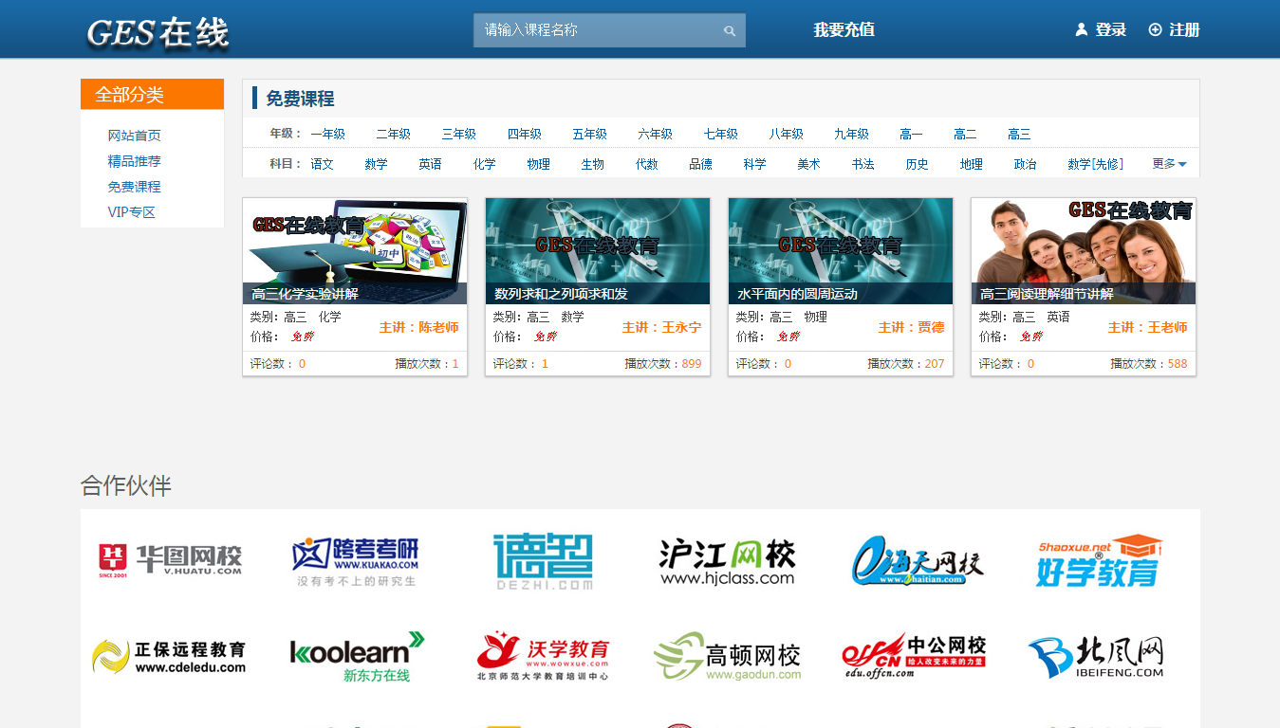Image resolution: width=1280 pixels, height=728 pixels.
Task: Open the 高三阅读理解细节讲解 course thumbnail
Action: coord(1083,250)
